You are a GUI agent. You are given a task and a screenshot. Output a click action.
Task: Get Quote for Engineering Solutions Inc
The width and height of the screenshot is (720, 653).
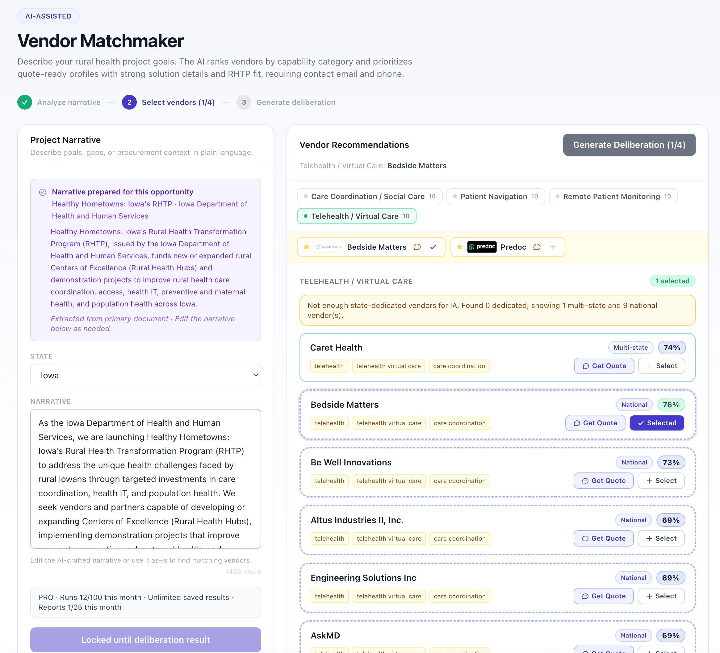pyautogui.click(x=604, y=596)
